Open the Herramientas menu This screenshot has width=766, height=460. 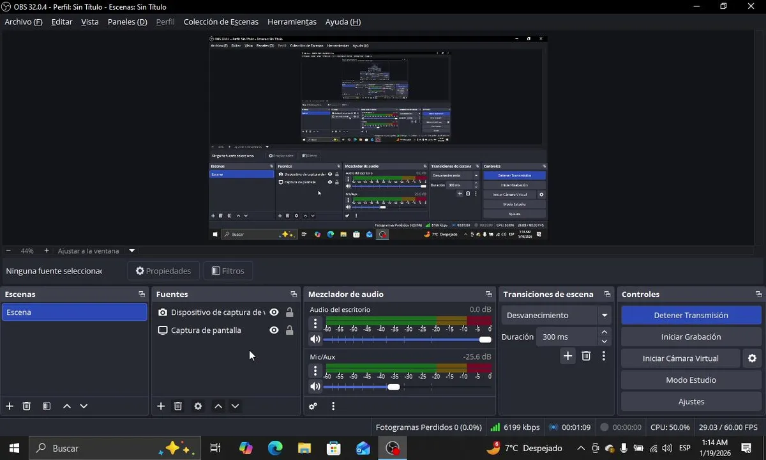click(x=292, y=22)
